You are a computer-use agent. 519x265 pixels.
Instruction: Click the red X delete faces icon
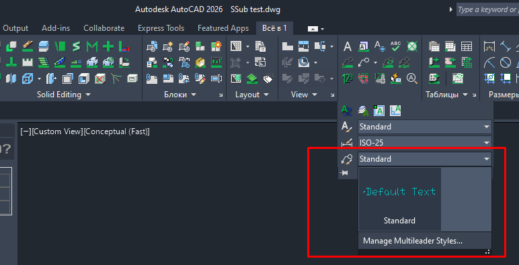pyautogui.click(x=100, y=78)
